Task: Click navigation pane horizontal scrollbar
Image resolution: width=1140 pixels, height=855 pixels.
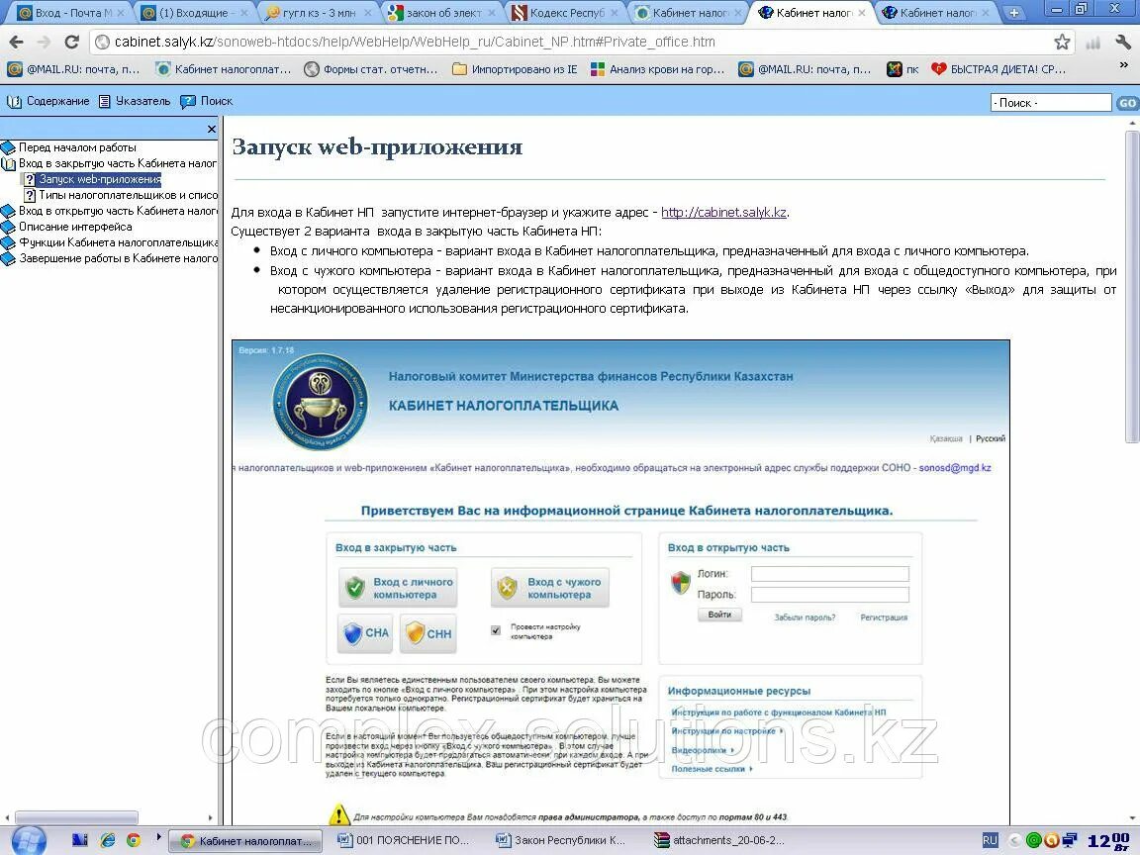Action: point(75,818)
